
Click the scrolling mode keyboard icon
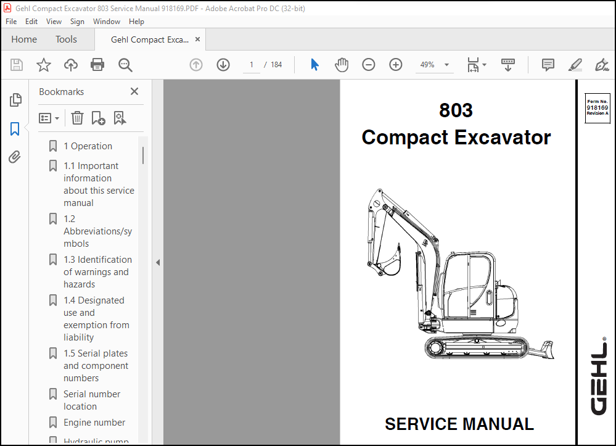click(508, 65)
